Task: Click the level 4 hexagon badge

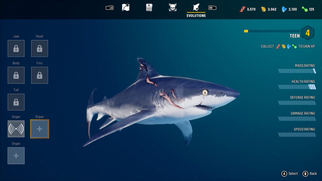Action: 308,33
